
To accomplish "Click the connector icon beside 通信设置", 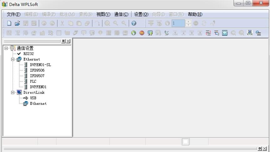I will click(13, 48).
